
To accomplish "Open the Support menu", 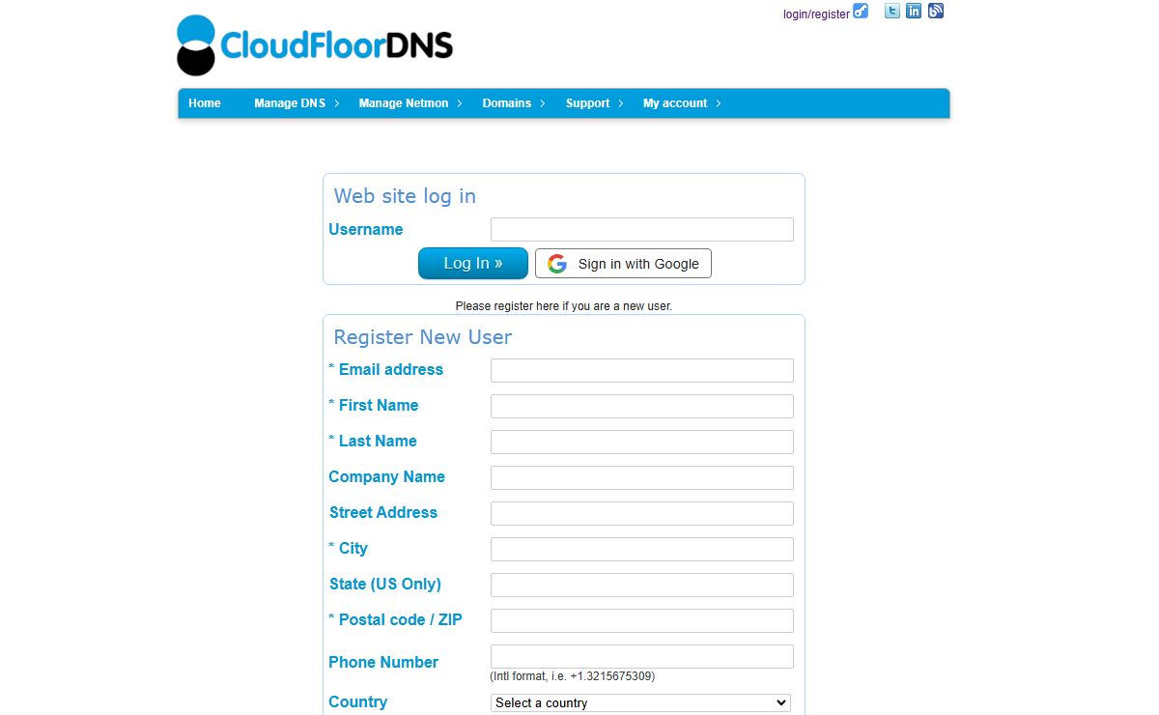I will tap(587, 103).
